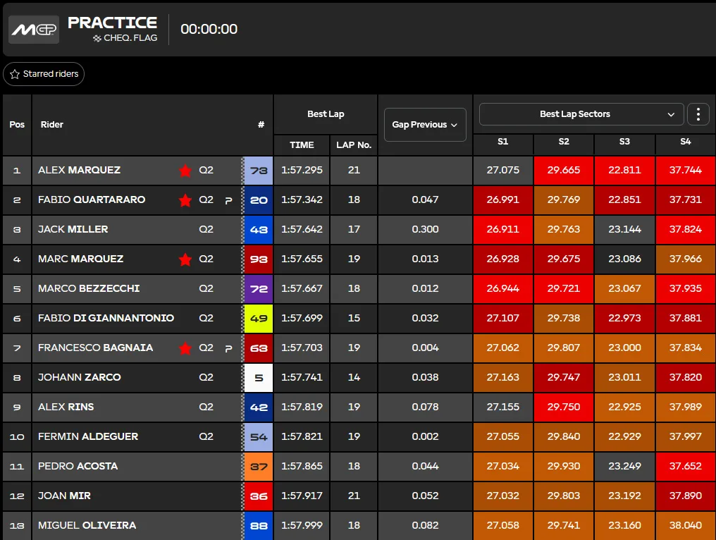This screenshot has width=716, height=540.
Task: Click position 10 cell
Action: (17, 437)
